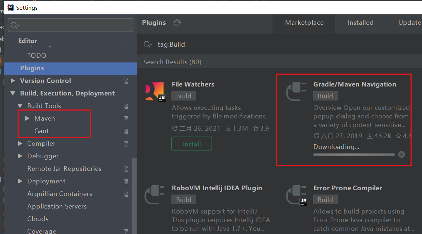Open File Watchers plugin title
422x234 pixels.
(x=193, y=84)
